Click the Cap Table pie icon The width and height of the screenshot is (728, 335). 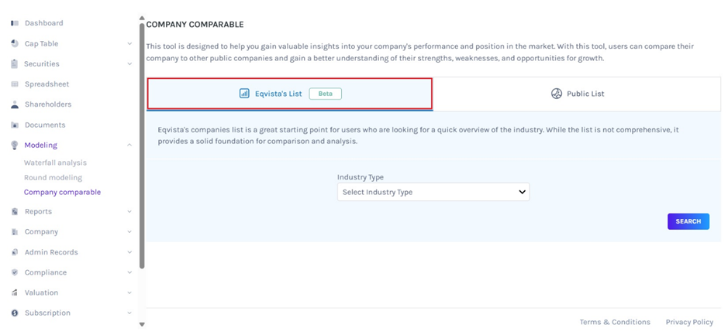click(15, 43)
